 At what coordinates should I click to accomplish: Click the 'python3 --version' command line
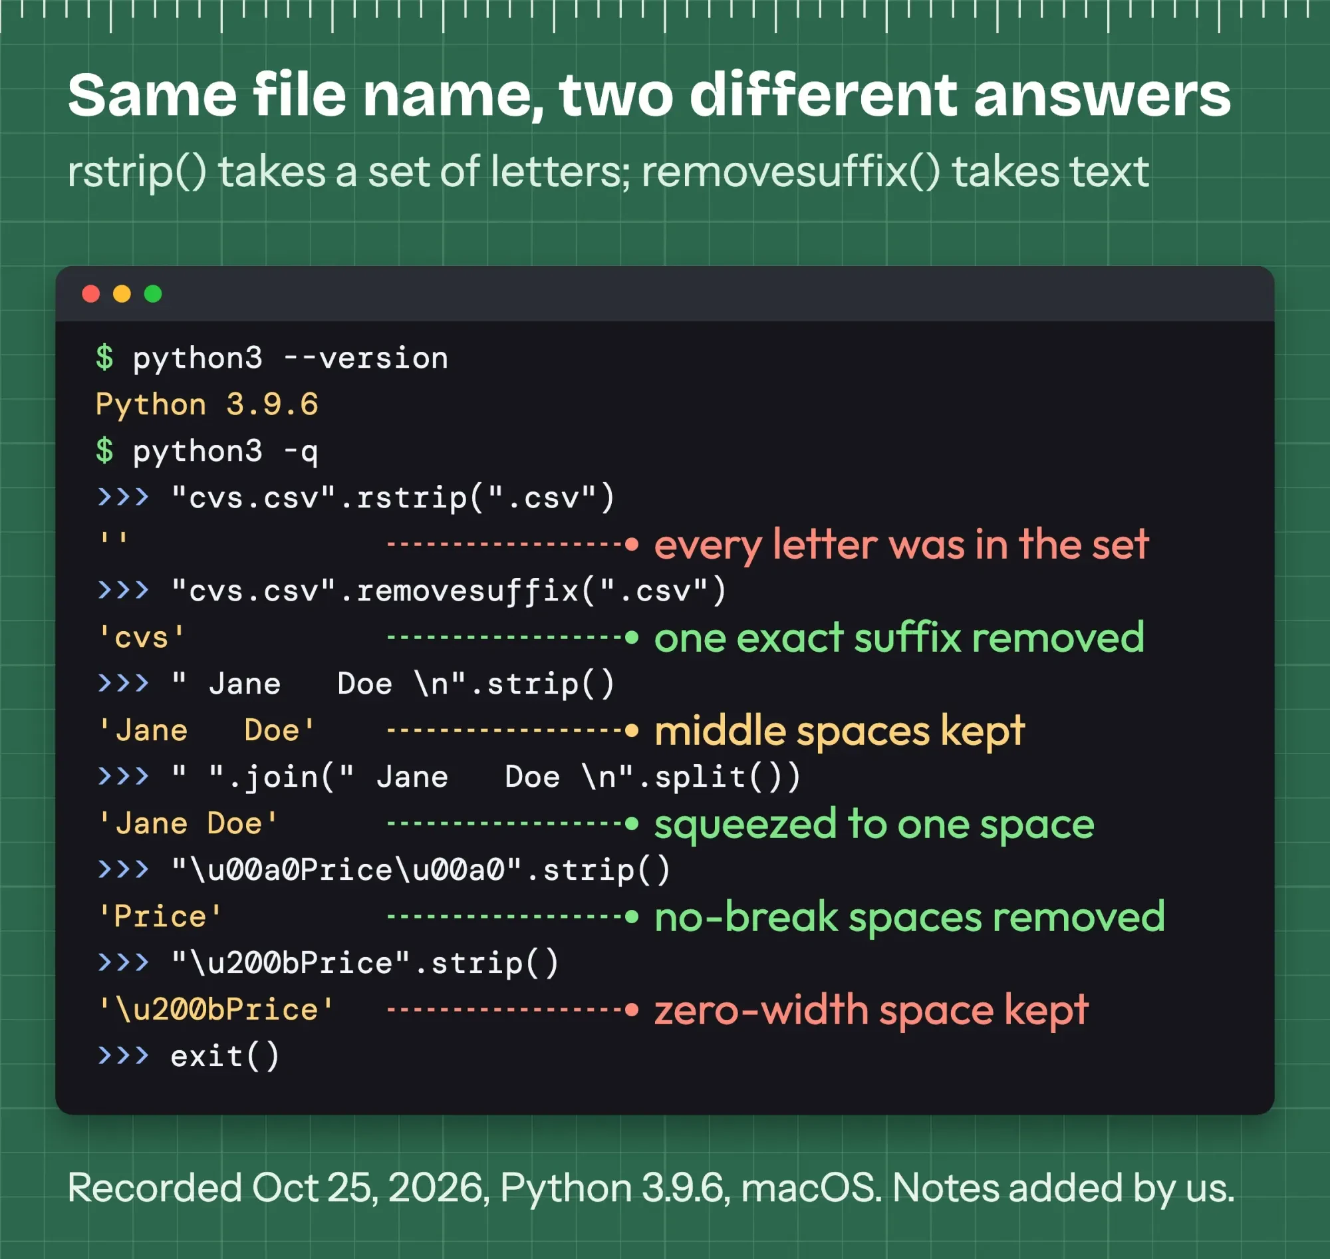[272, 358]
